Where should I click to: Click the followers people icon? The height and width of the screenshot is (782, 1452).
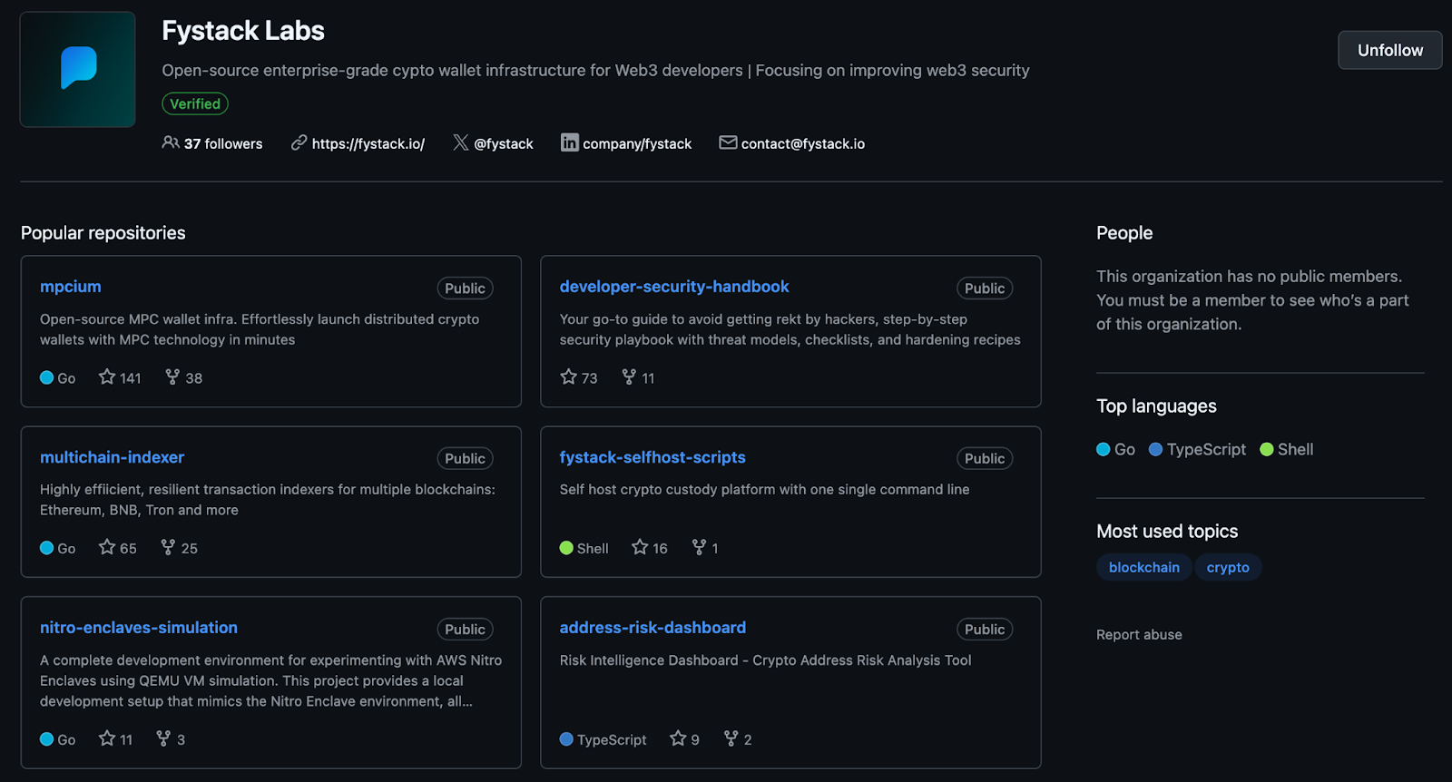tap(171, 142)
